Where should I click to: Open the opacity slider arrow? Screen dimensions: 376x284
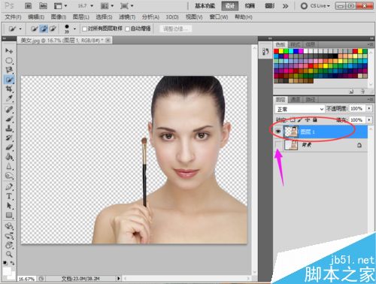click(x=369, y=109)
